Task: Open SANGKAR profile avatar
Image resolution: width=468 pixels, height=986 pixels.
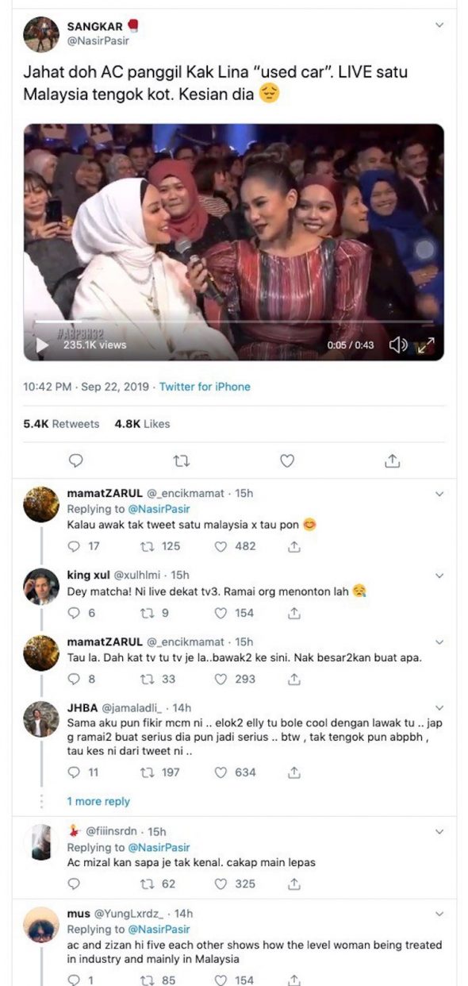Action: coord(41,34)
